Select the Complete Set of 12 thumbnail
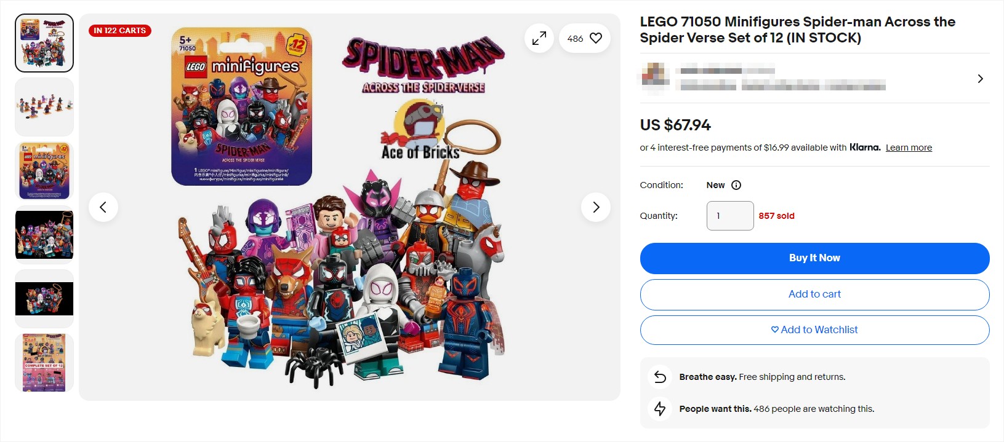Image resolution: width=1004 pixels, height=442 pixels. (44, 363)
